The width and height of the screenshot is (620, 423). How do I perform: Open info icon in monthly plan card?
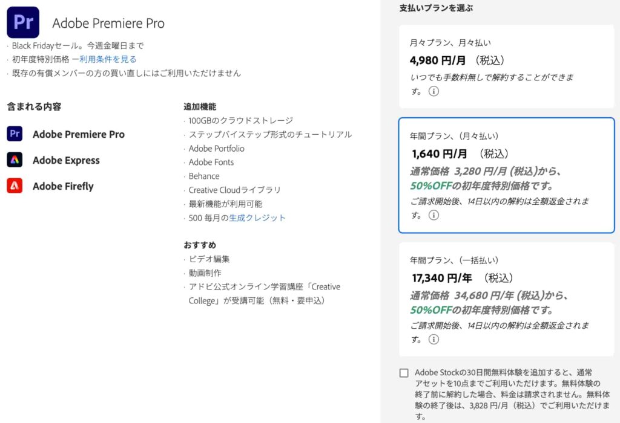[434, 91]
